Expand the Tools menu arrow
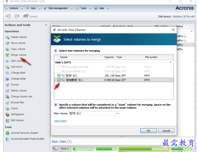Viewport: 197px width, 152px height. [90, 9]
